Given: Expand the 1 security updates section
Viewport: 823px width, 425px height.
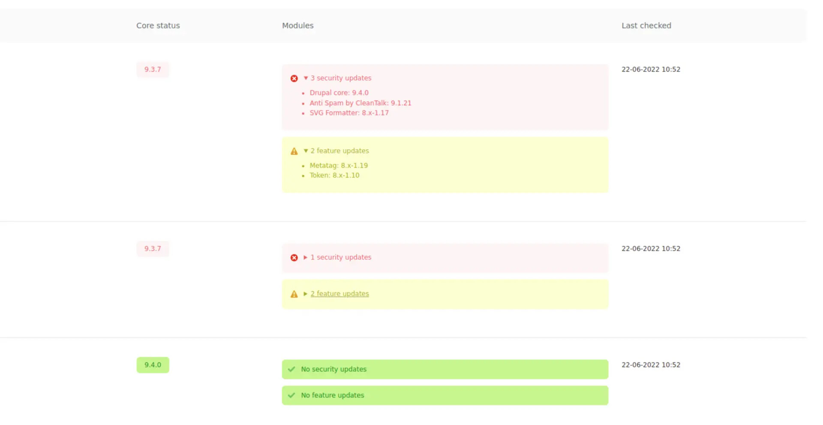Looking at the screenshot, I should coord(306,257).
